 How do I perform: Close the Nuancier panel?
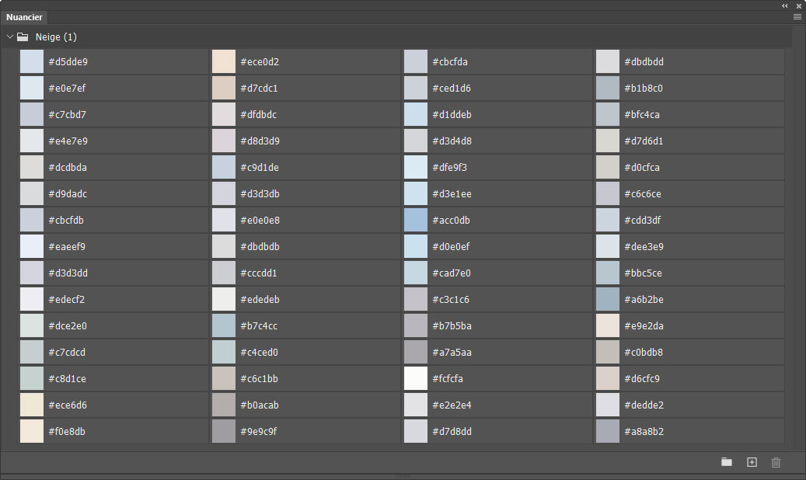(798, 5)
